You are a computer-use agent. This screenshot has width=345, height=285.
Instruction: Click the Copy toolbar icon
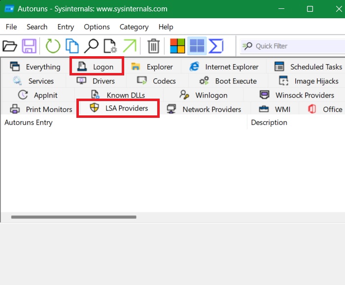point(72,46)
